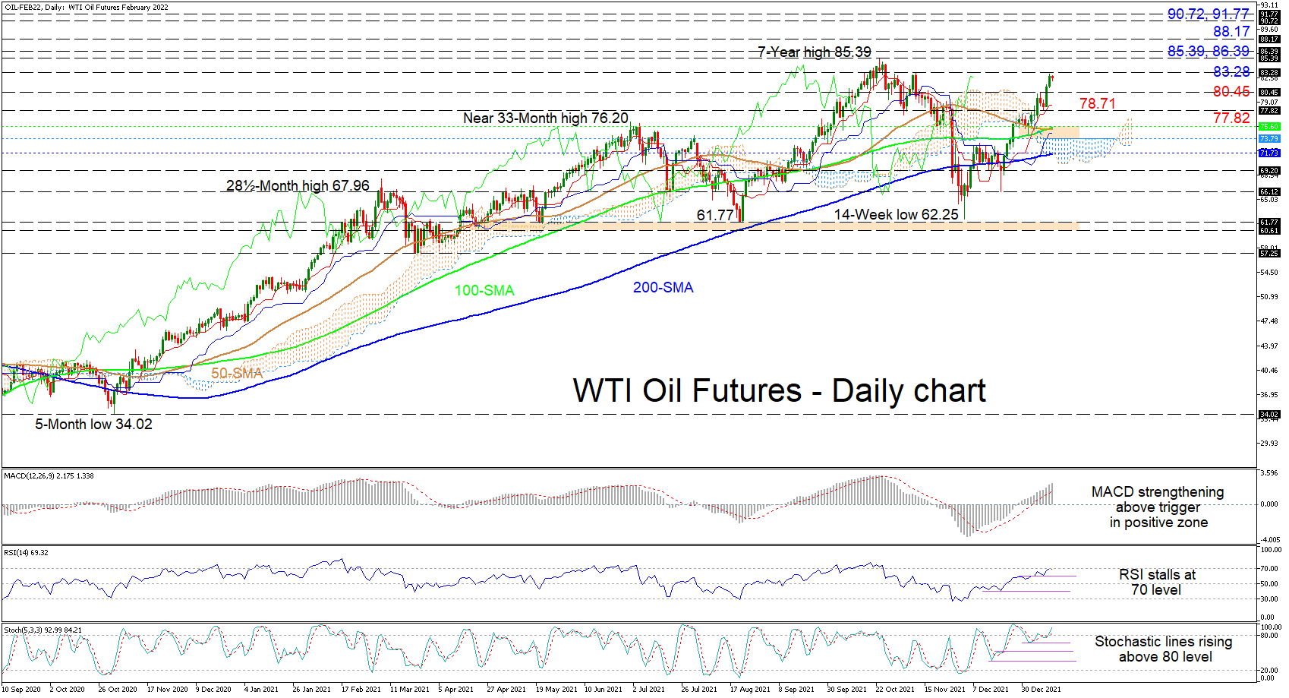Click the 'Near 33-Month high 76.20' label

point(546,118)
